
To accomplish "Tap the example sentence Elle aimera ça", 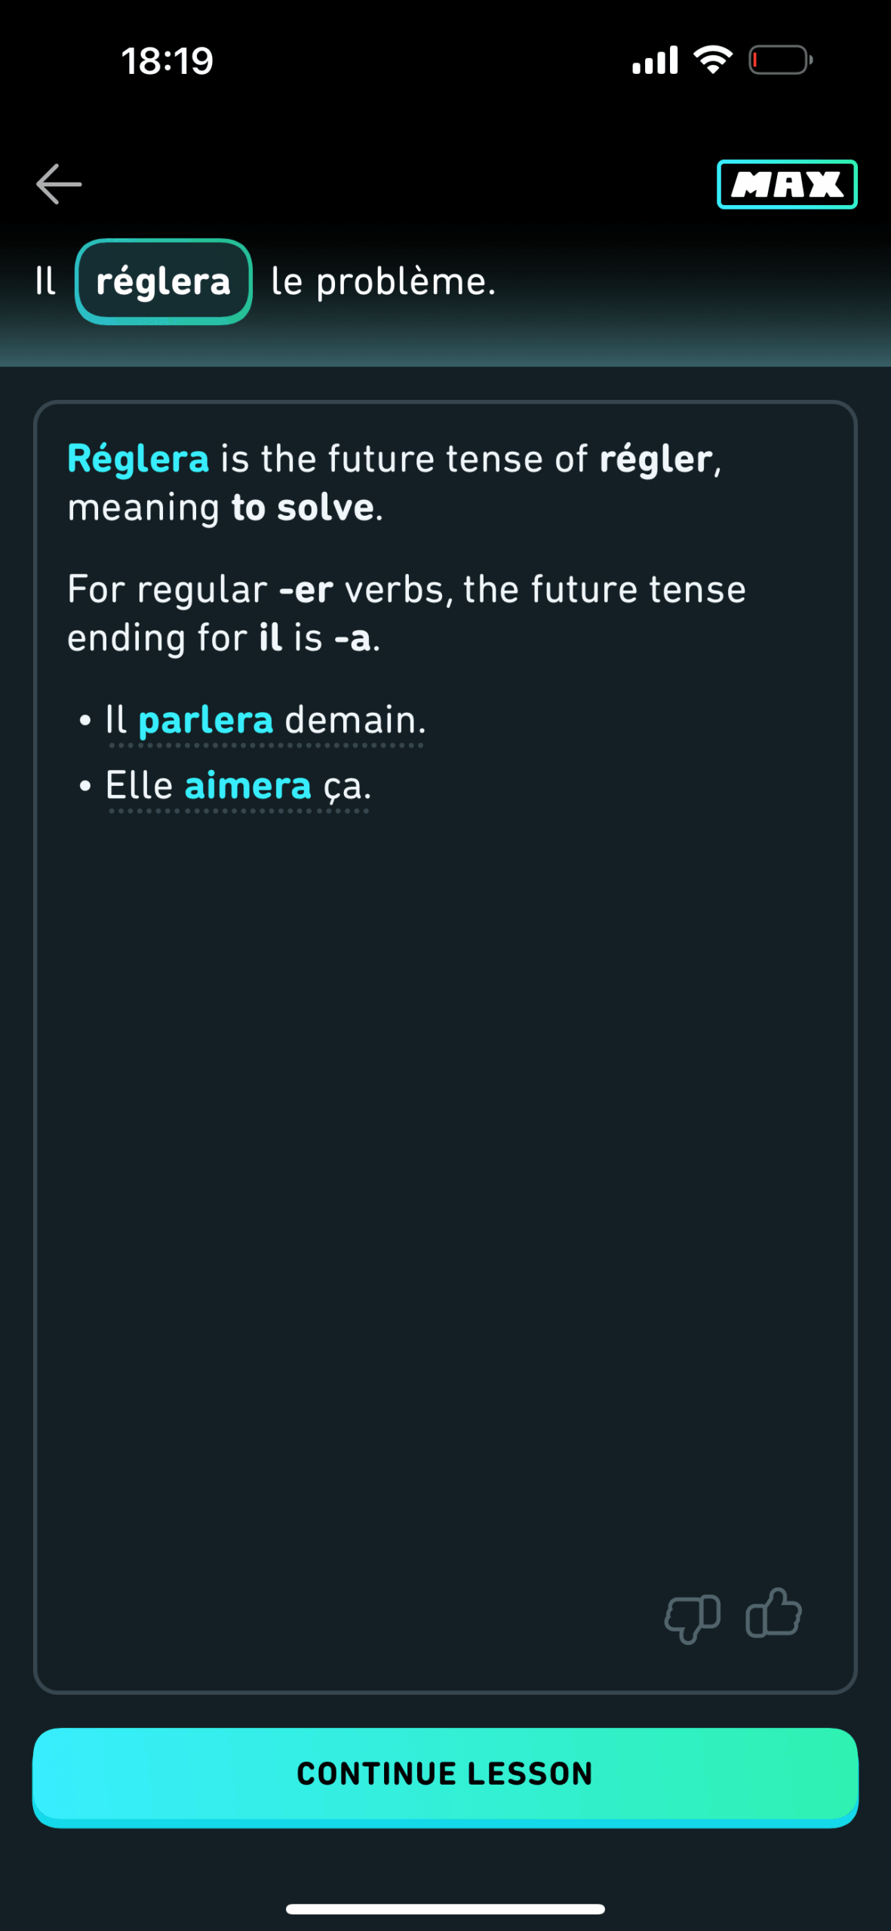I will [238, 786].
